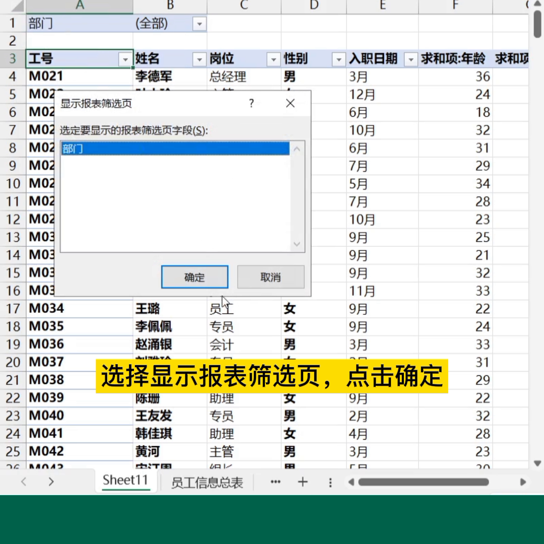Image resolution: width=544 pixels, height=544 pixels.
Task: Open the 工号 column filter dropdown
Action: pyautogui.click(x=125, y=59)
